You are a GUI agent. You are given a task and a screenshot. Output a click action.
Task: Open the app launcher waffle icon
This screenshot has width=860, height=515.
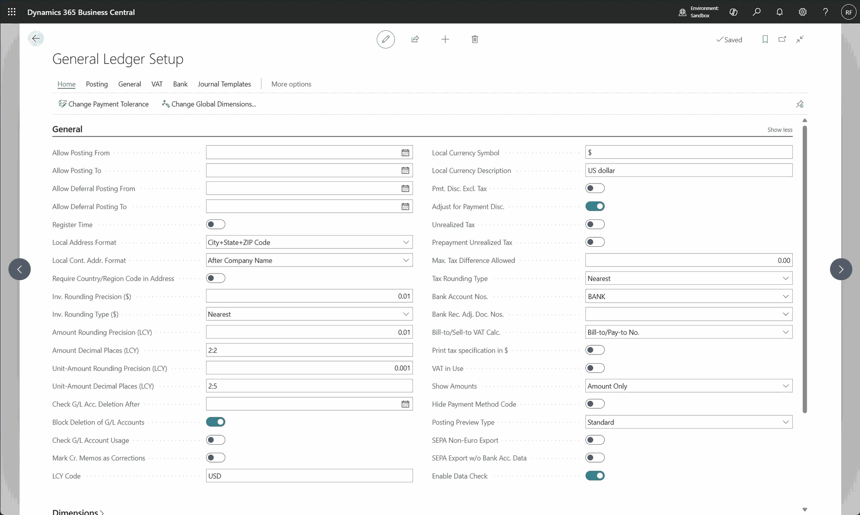point(12,12)
